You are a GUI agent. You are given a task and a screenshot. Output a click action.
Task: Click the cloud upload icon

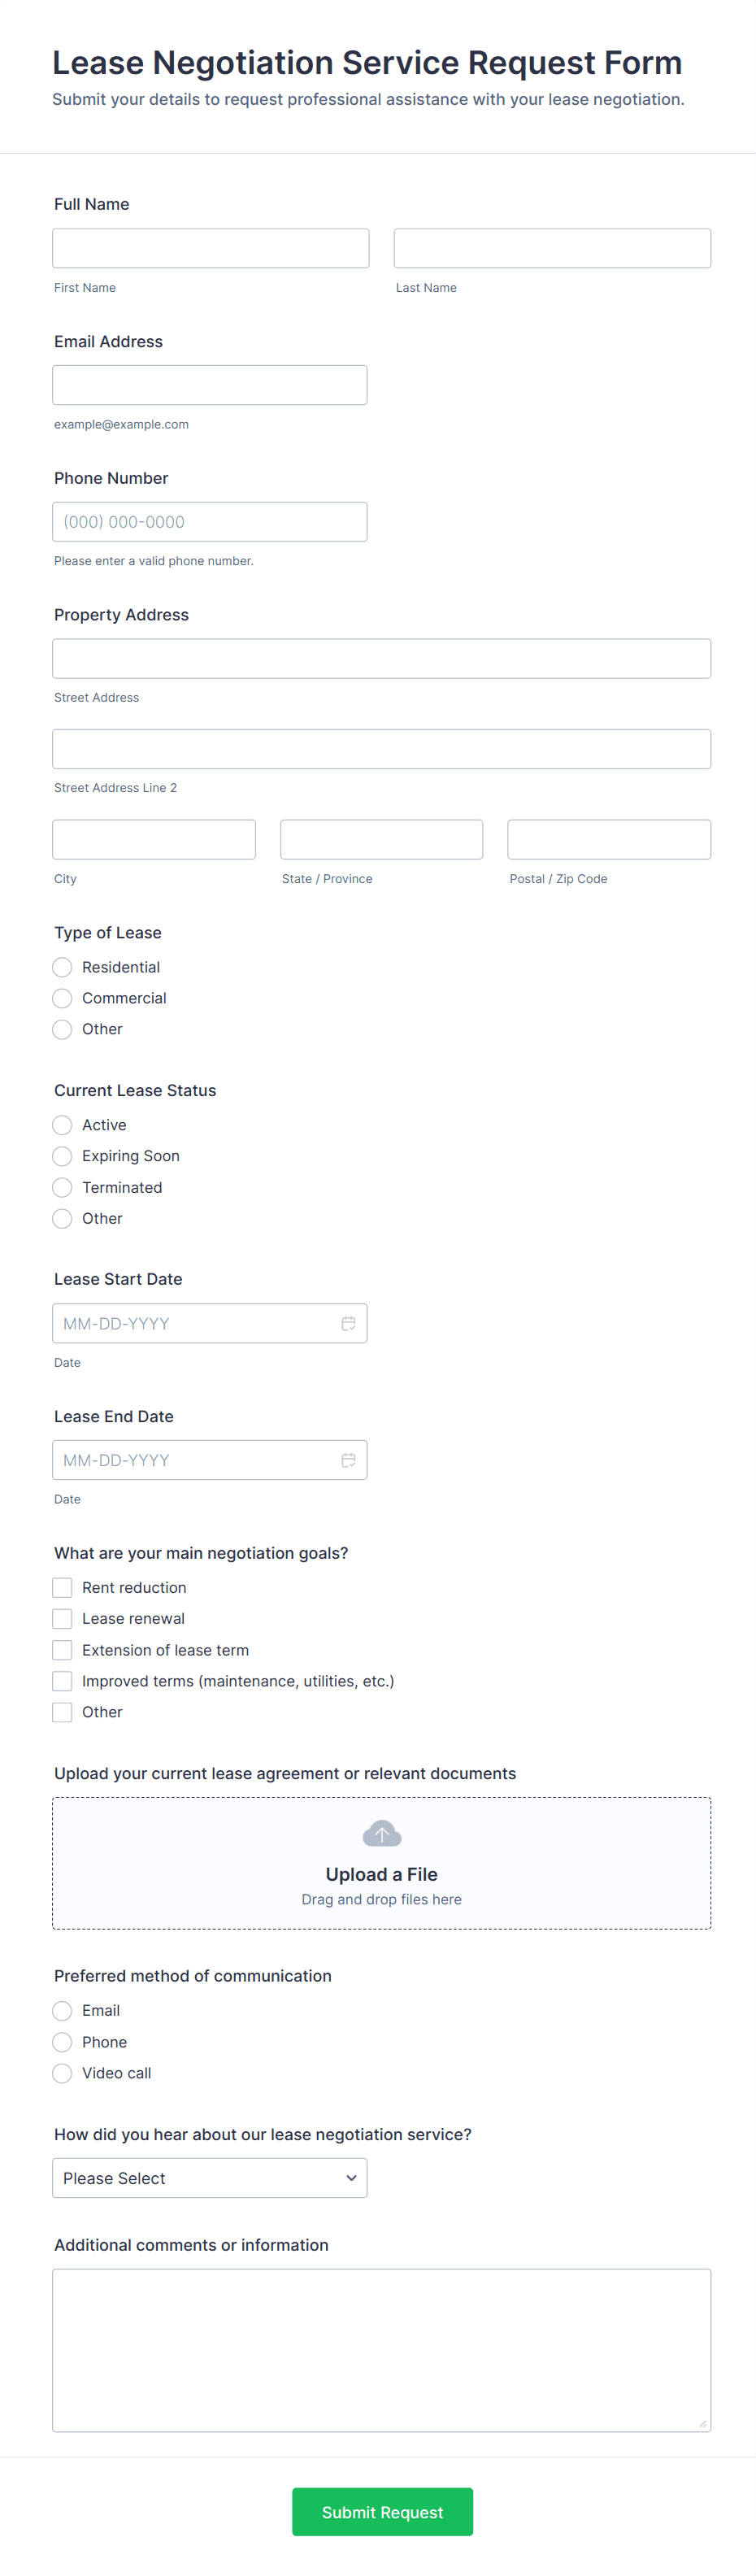(x=381, y=1834)
